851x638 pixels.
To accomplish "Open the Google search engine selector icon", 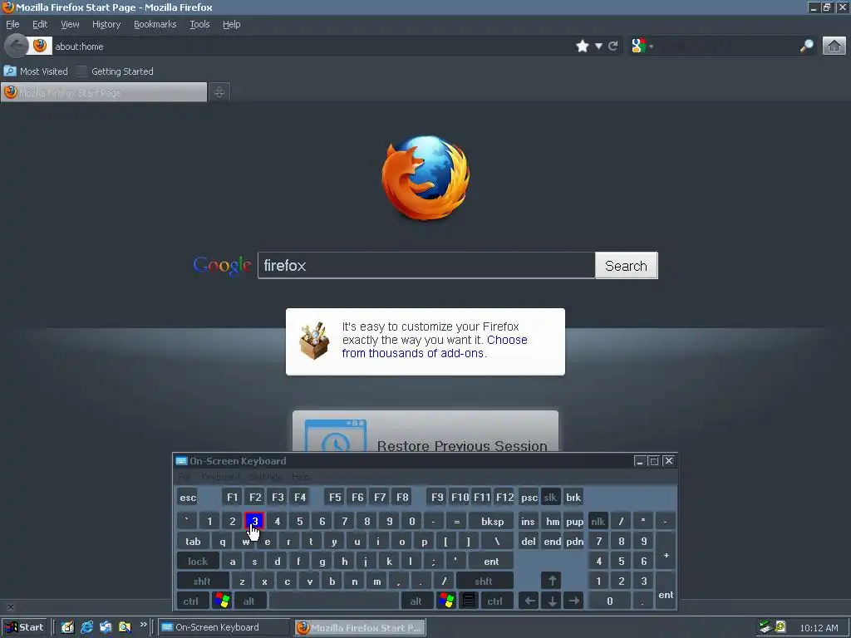I will click(x=639, y=47).
